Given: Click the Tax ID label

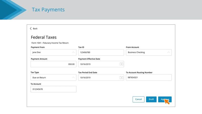Looking at the screenshot, I should pos(81,47).
